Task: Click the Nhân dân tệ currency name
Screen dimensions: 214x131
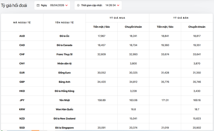Action: (65, 64)
